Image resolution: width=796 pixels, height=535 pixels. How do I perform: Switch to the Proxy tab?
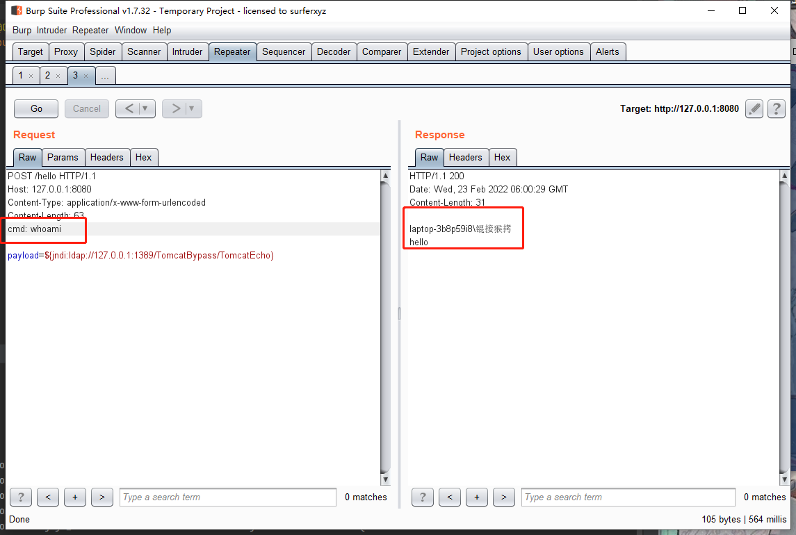click(66, 52)
